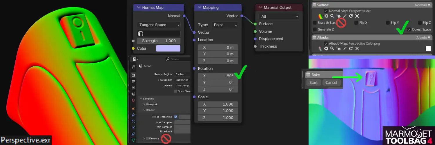The height and width of the screenshot is (145, 435).
Task: Click the Albedo Map settings gear icon
Action: (x=326, y=49)
